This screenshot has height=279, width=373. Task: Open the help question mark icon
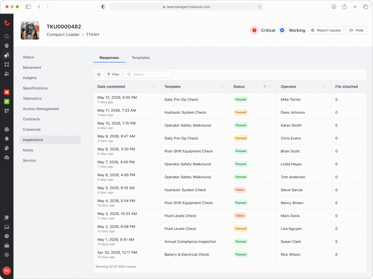pos(7,236)
